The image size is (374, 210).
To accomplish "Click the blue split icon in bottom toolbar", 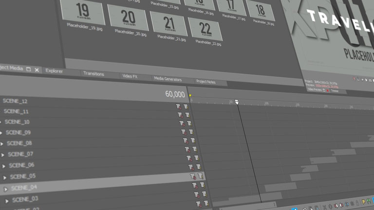I will [347, 205].
